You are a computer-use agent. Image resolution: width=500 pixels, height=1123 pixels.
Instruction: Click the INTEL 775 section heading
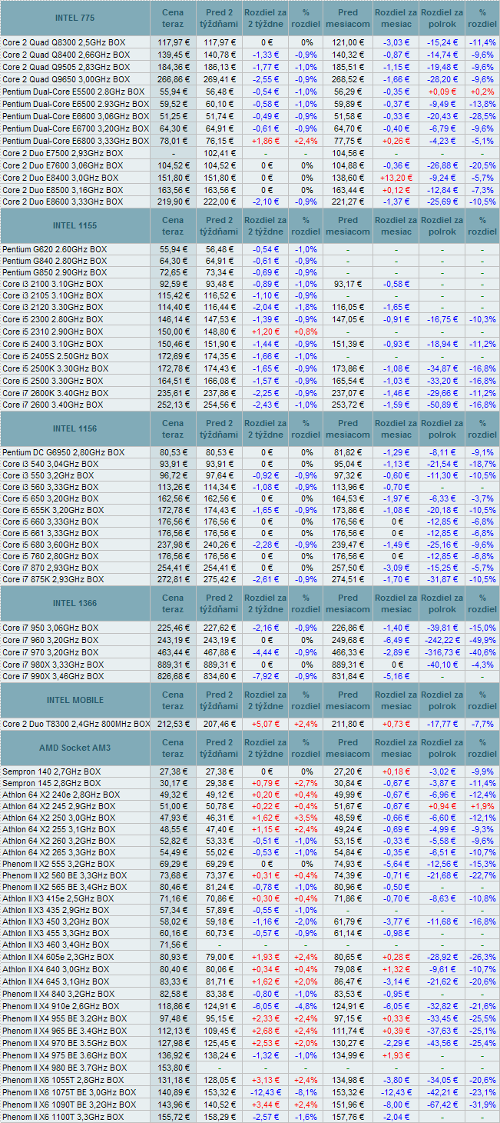[75, 18]
